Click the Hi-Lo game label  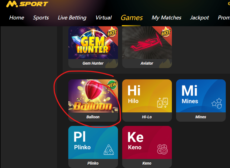tap(147, 117)
